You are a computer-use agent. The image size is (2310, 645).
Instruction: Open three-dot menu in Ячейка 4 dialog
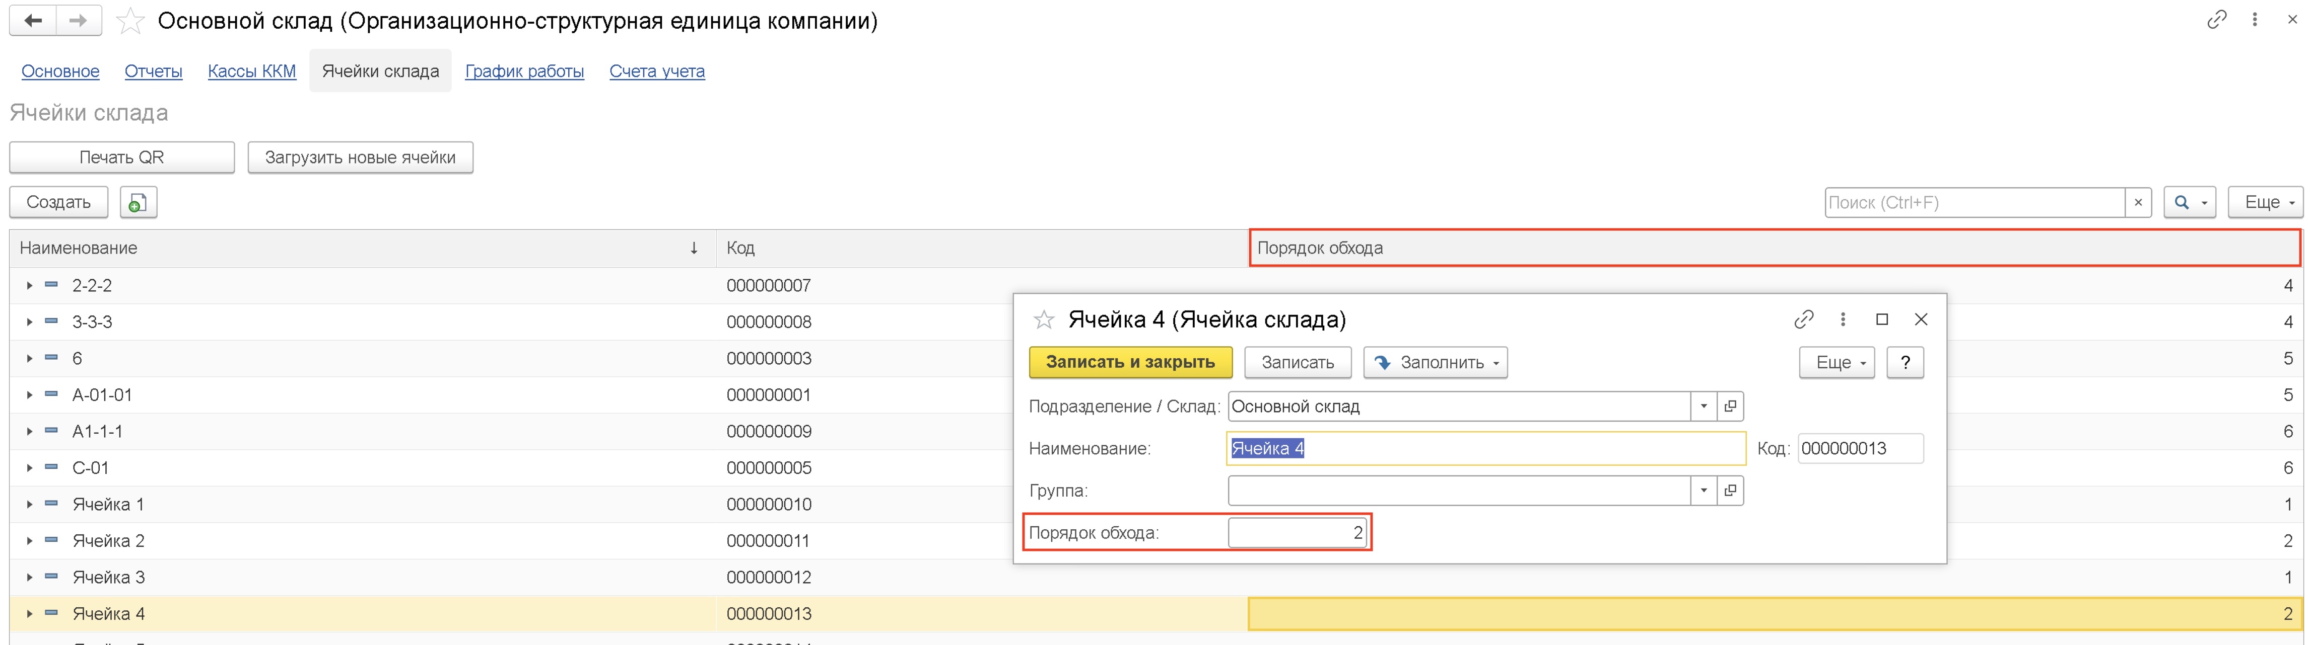(1843, 319)
